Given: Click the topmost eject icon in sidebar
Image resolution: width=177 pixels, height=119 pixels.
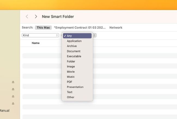Looking at the screenshot, I should pyautogui.click(x=13, y=82).
